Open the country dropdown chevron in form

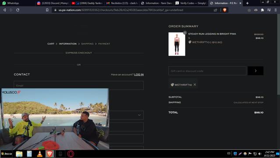139,115
